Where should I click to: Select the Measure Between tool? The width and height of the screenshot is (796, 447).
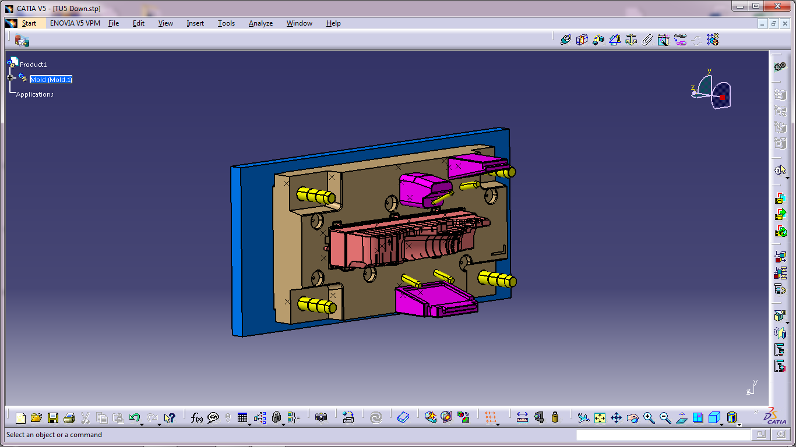click(x=522, y=418)
